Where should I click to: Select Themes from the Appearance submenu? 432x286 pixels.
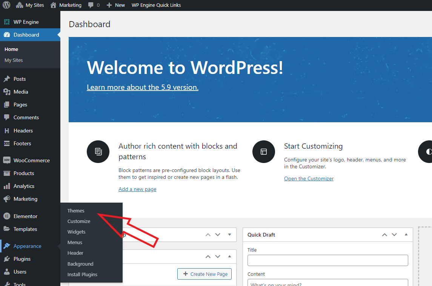(x=76, y=211)
